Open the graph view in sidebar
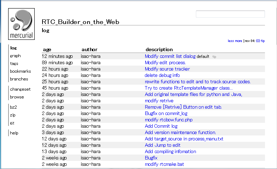This screenshot has width=277, height=169. pyautogui.click(x=15, y=56)
